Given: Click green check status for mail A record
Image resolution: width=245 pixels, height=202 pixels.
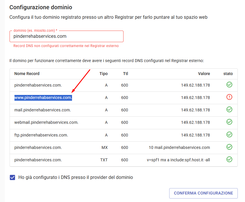Looking at the screenshot, I should click(229, 110).
